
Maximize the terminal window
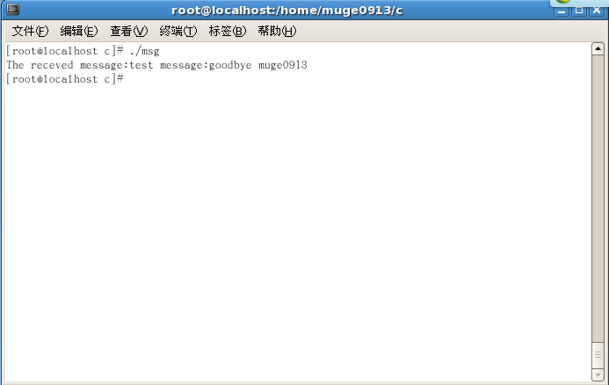[x=579, y=11]
